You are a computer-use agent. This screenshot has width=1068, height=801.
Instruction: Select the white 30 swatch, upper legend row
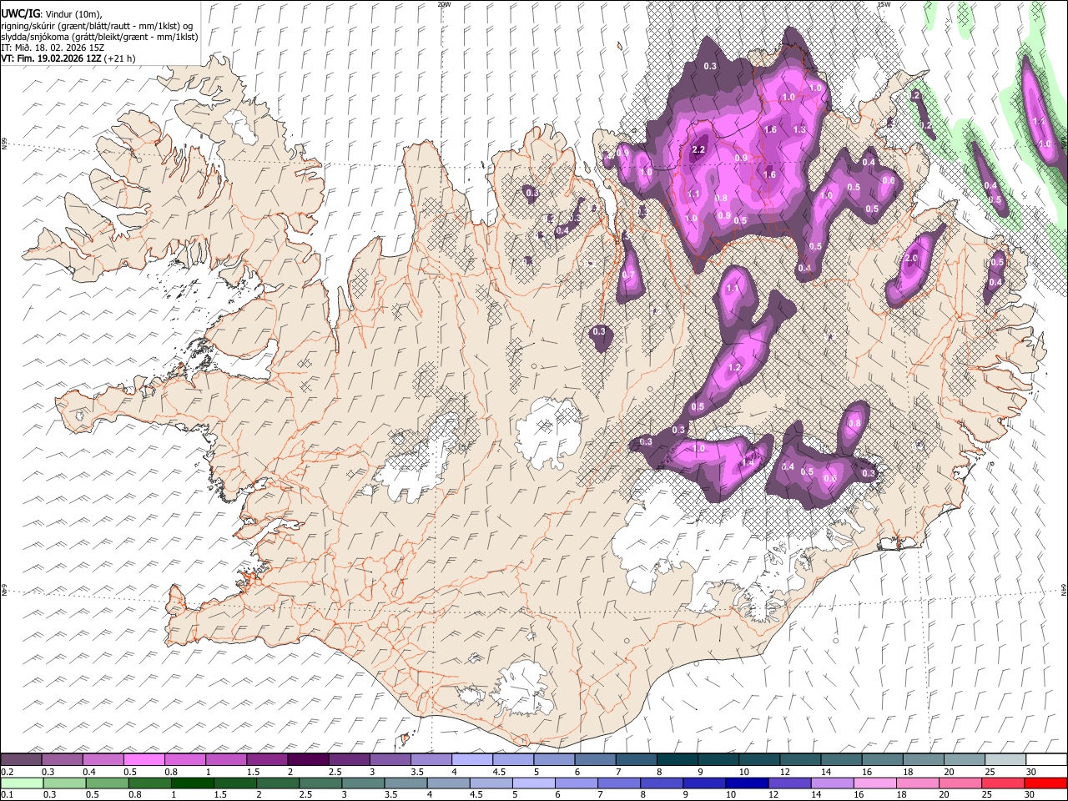pos(1045,759)
